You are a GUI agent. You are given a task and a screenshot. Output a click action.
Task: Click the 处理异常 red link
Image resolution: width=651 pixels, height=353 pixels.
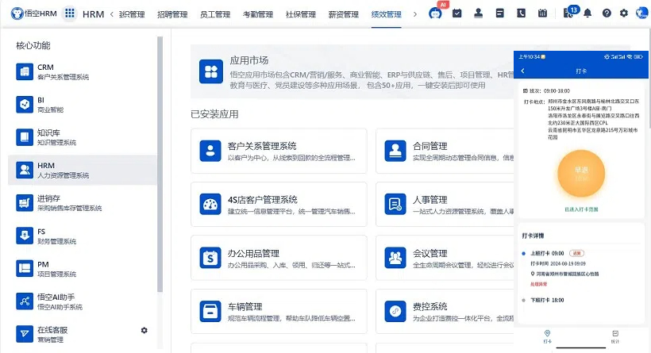[538, 284]
